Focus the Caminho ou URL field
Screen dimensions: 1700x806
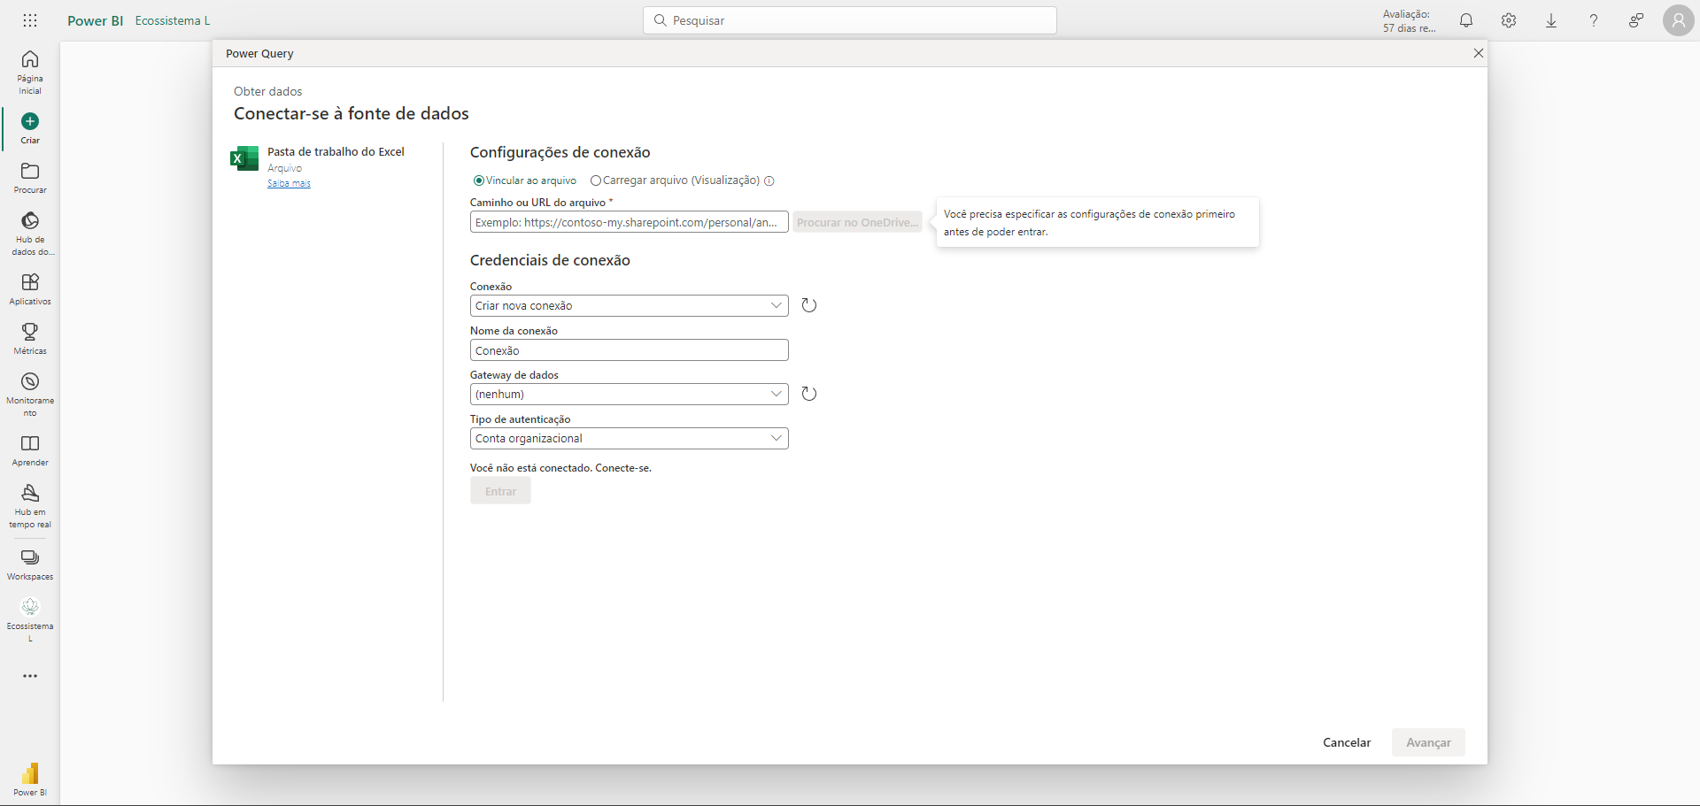630,222
